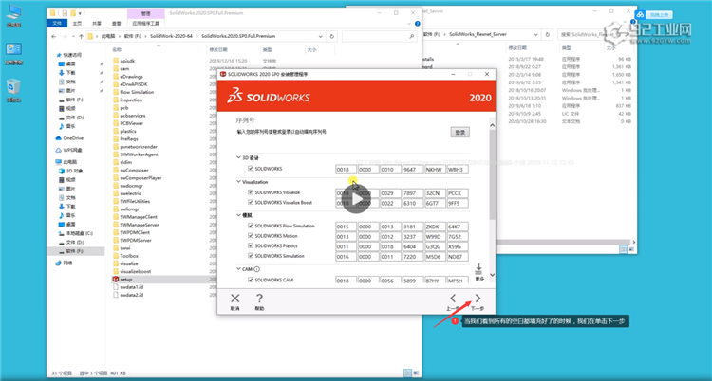Open Control Panel desktop icon

13,53
